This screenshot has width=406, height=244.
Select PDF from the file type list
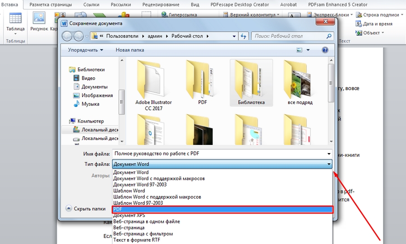(222, 209)
